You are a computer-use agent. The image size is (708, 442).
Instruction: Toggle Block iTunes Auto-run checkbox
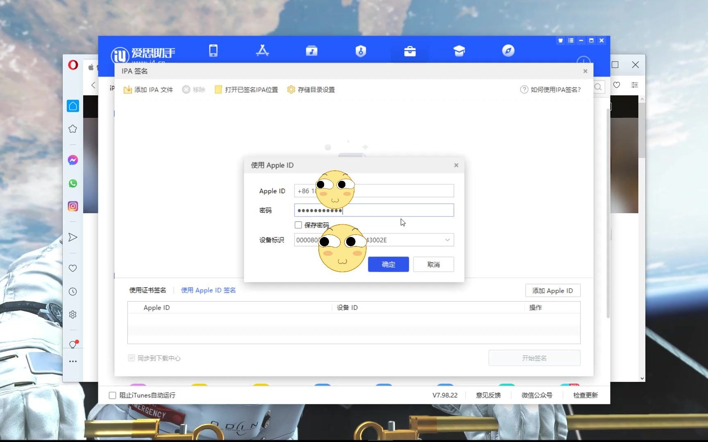click(x=112, y=395)
